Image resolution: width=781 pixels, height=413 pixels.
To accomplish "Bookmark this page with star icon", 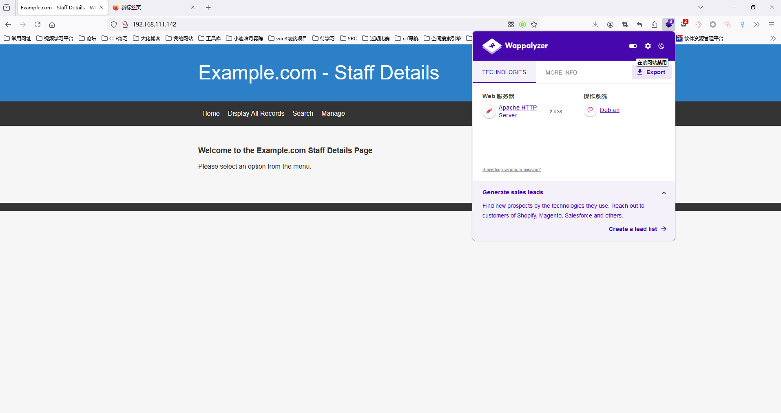I will pos(534,24).
